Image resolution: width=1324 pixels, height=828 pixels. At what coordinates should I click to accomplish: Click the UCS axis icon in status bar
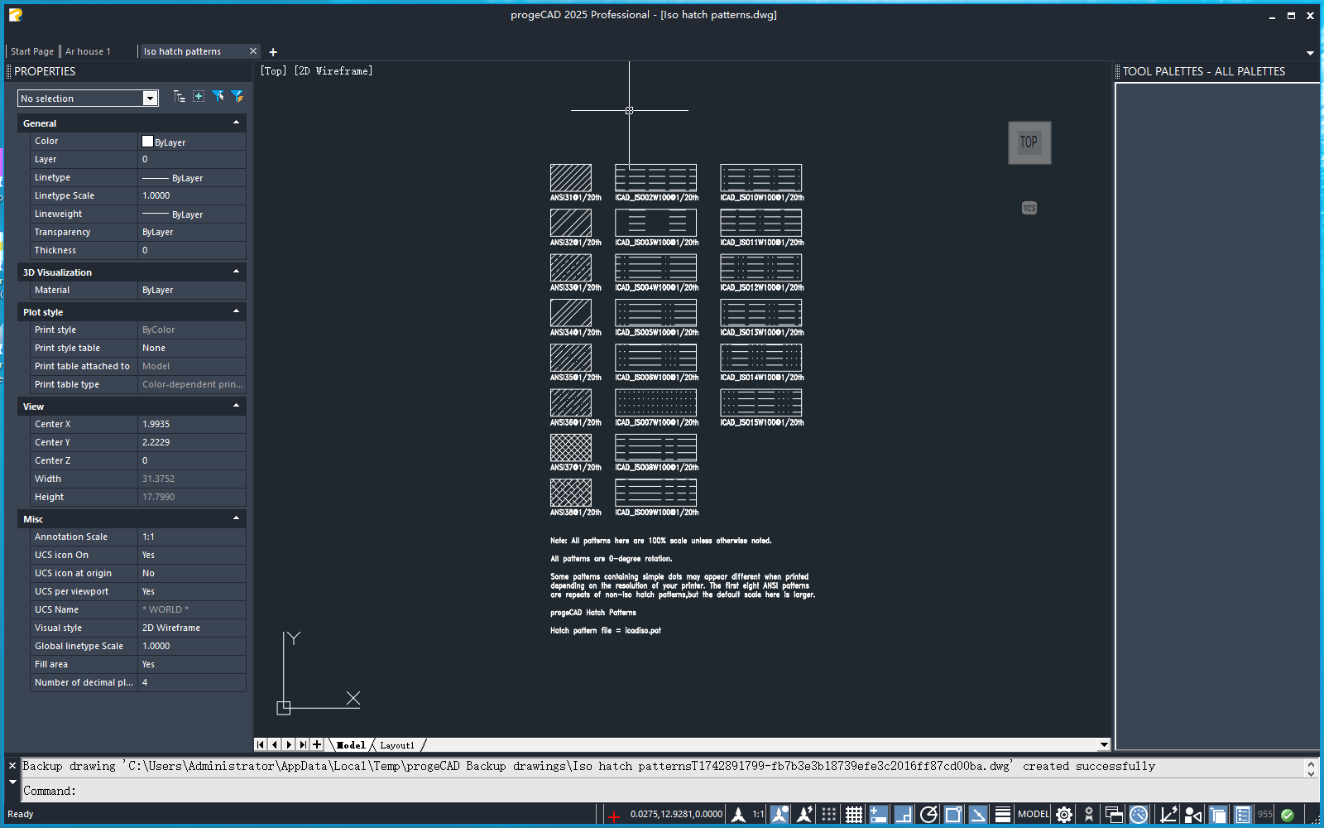1168,815
